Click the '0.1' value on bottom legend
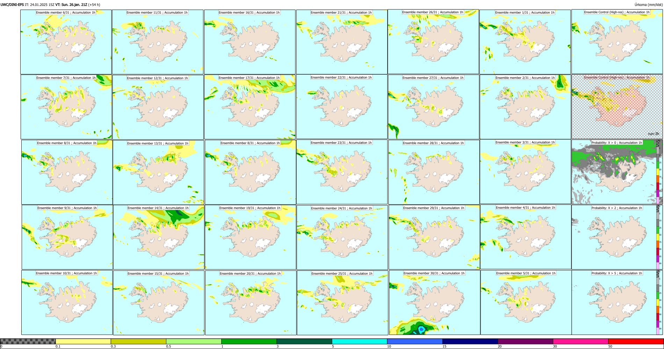This screenshot has width=664, height=349. [58, 347]
